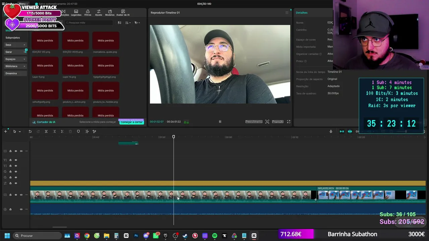The height and width of the screenshot is (241, 429).
Task: Click the plus icon above the timeline
Action: pos(5,132)
